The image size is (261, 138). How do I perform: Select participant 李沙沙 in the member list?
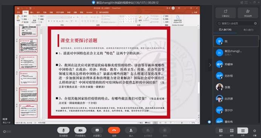(x=236, y=110)
